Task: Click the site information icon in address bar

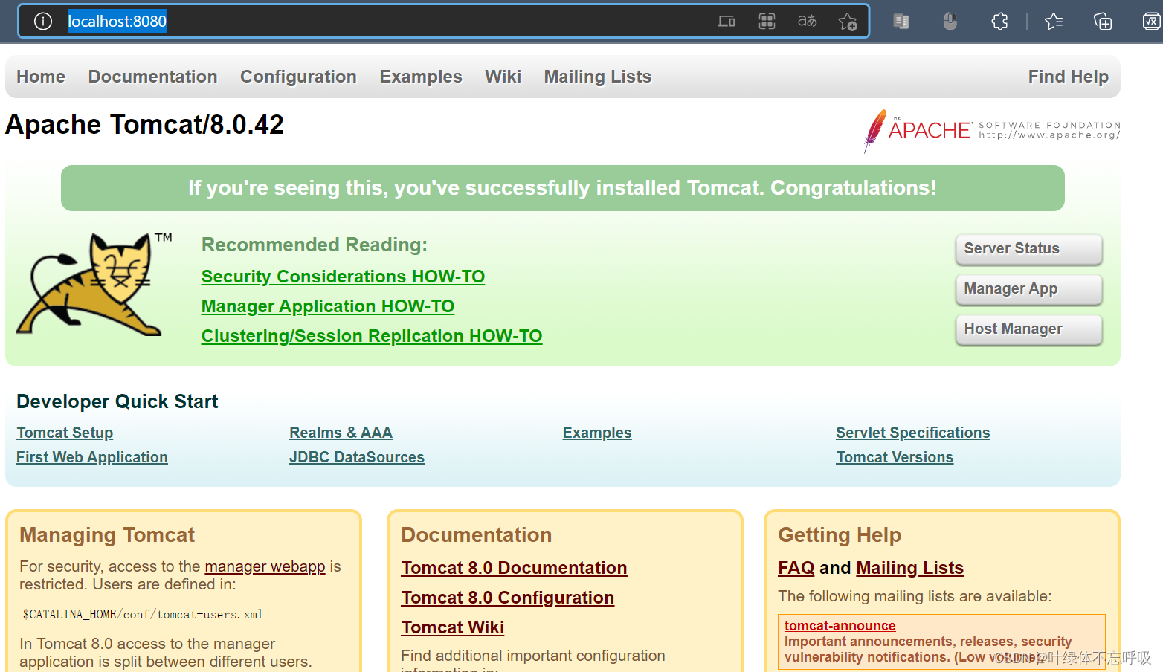Action: tap(43, 22)
